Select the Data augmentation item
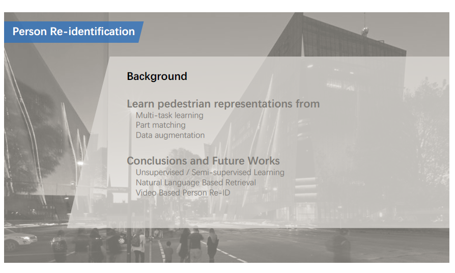 [170, 135]
